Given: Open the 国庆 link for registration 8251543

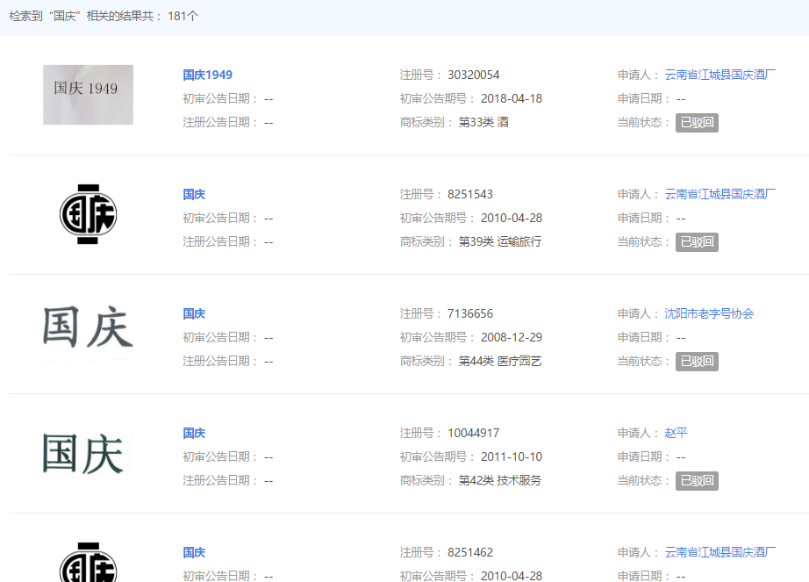Looking at the screenshot, I should (194, 195).
